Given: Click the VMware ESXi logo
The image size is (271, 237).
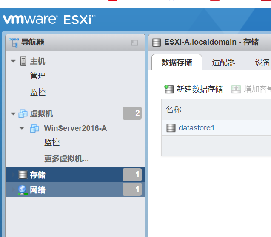Looking at the screenshot, I should [x=49, y=19].
